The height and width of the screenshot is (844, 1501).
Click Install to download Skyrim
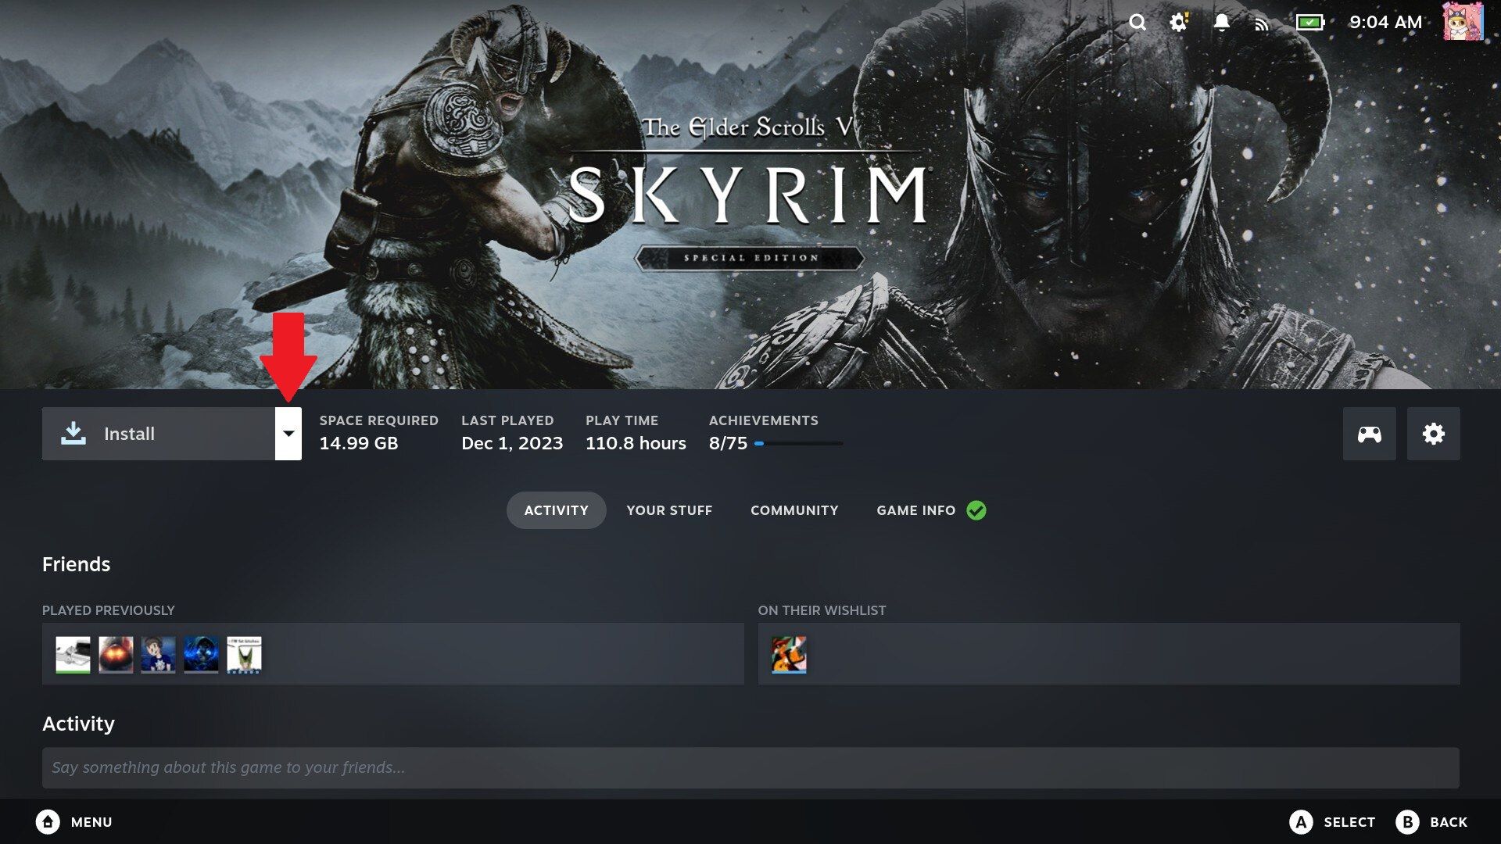click(x=156, y=433)
